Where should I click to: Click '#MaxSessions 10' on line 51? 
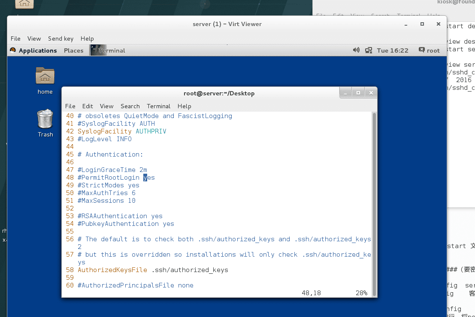[x=107, y=201]
